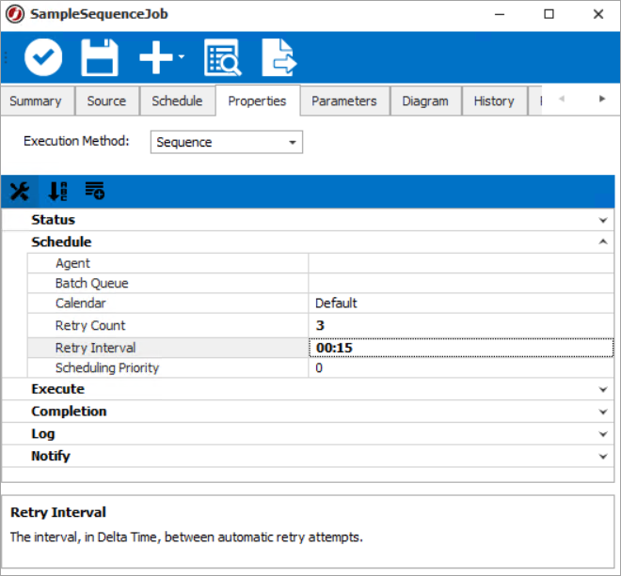This screenshot has height=576, width=621.
Task: Edit the Retry Interval value 00:15
Action: (461, 348)
